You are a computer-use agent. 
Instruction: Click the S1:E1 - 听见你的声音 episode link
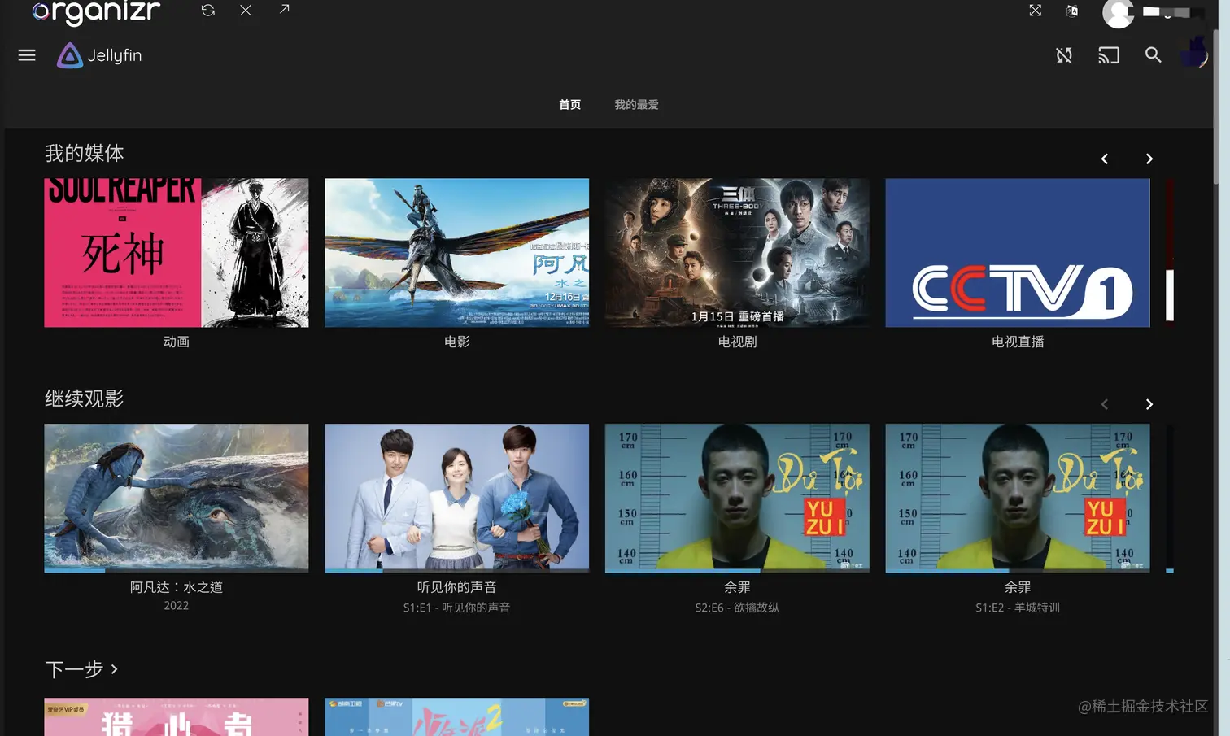(456, 608)
